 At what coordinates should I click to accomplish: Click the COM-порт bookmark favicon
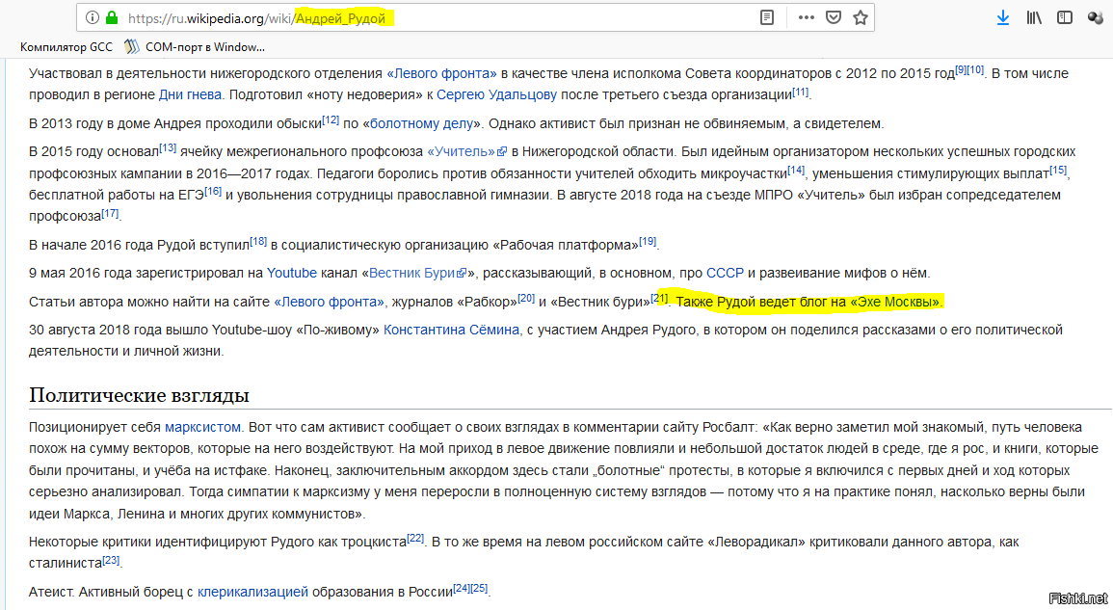click(x=131, y=47)
